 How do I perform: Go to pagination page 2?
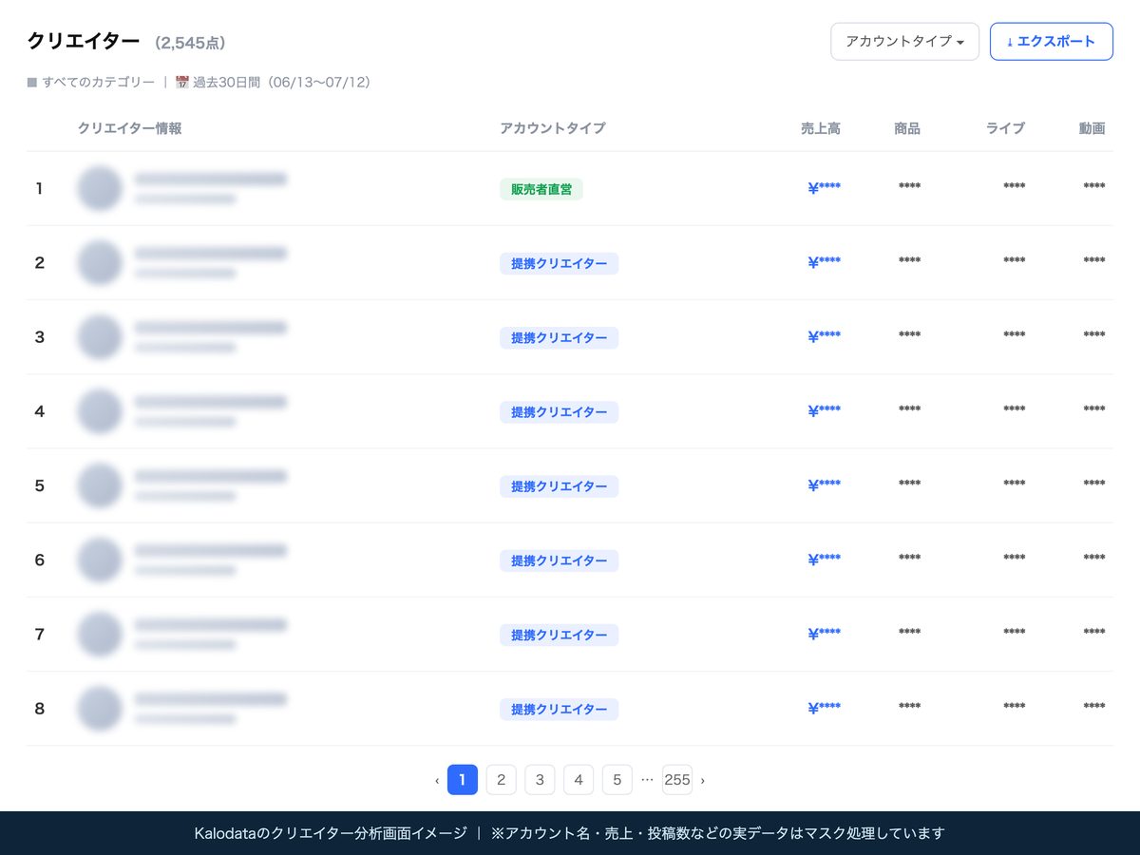click(x=501, y=780)
